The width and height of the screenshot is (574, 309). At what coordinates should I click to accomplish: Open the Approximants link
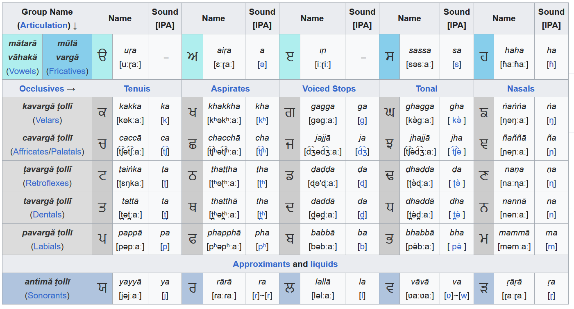261,264
